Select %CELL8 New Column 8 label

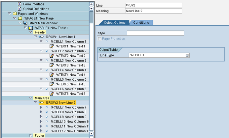[x=68, y=112]
